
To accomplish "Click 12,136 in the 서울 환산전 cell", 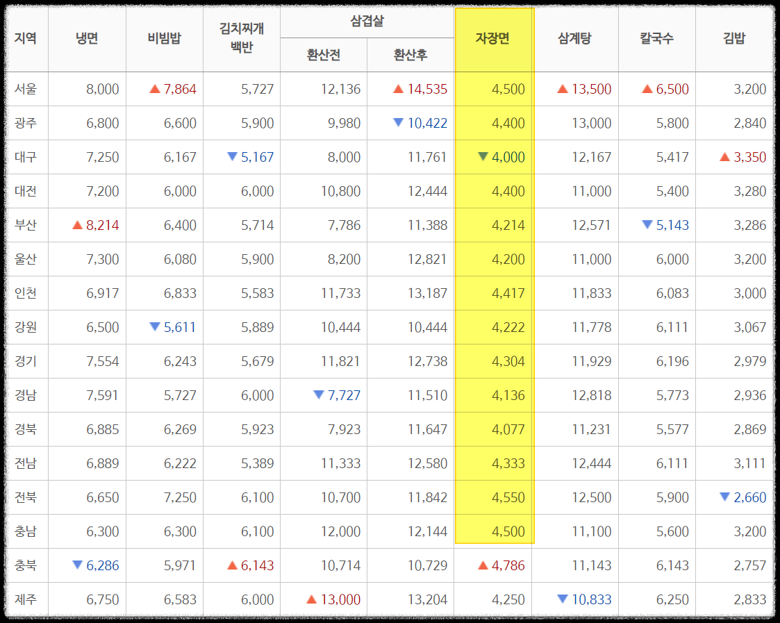I will 340,89.
